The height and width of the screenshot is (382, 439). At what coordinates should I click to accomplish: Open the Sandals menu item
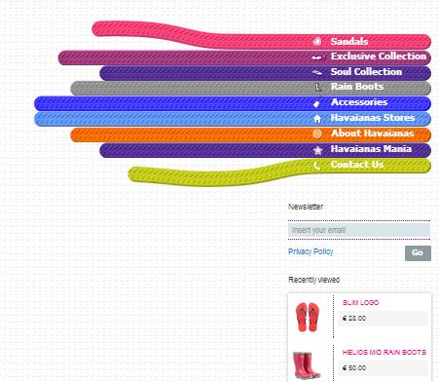349,41
